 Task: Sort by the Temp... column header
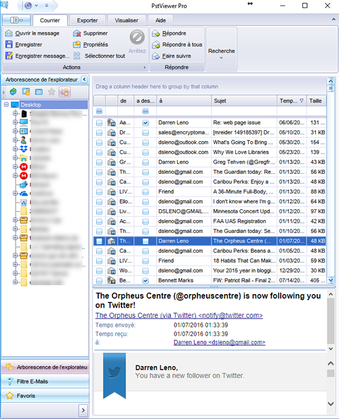coord(292,101)
